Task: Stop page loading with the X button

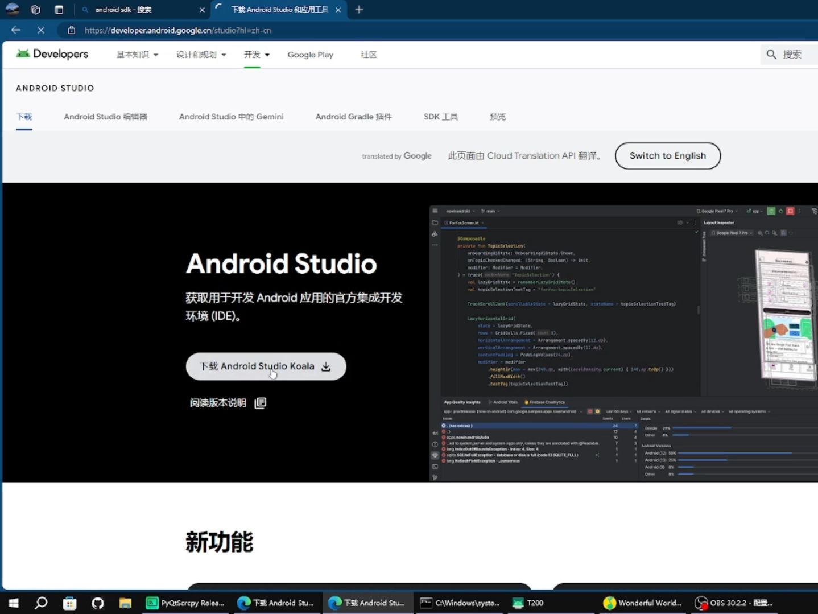Action: 41,30
